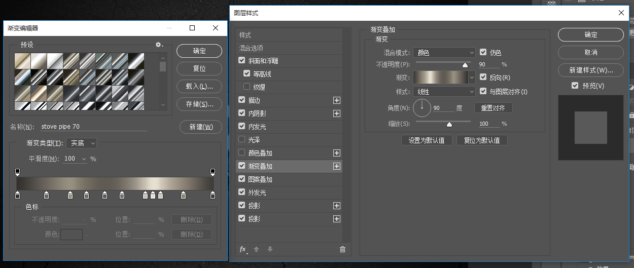Click the plus icon beside 颜色叠加
The image size is (634, 268).
coord(336,153)
